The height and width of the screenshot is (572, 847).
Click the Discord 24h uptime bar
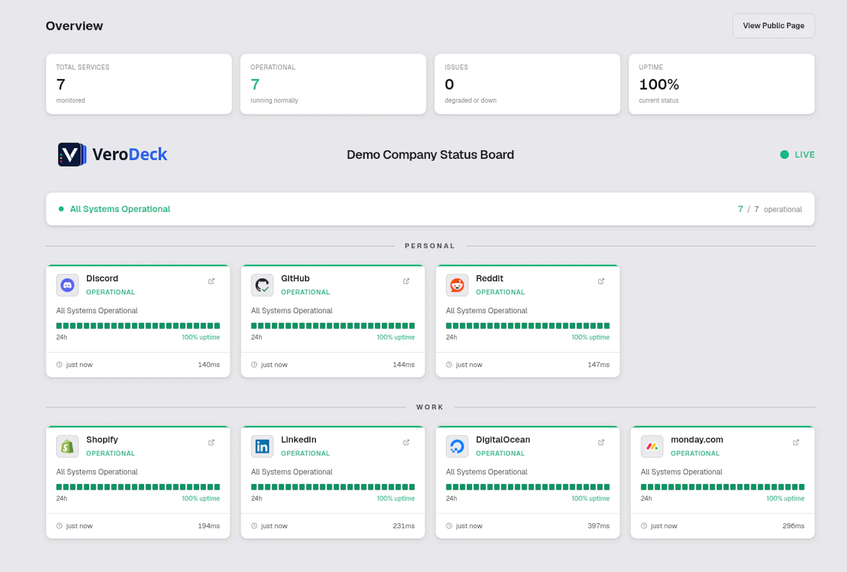(x=138, y=326)
